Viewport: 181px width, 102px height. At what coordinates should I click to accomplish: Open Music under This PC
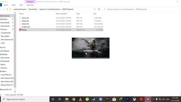pyautogui.click(x=3, y=65)
